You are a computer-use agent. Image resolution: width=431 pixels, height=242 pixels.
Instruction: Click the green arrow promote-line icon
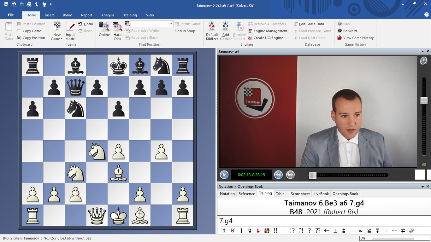[x=224, y=230]
